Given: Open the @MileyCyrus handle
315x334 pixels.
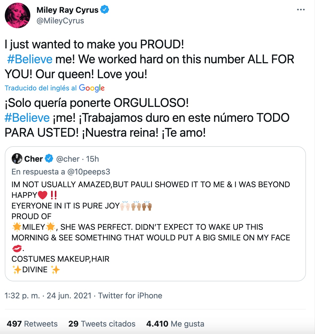Looking at the screenshot, I should [x=60, y=21].
